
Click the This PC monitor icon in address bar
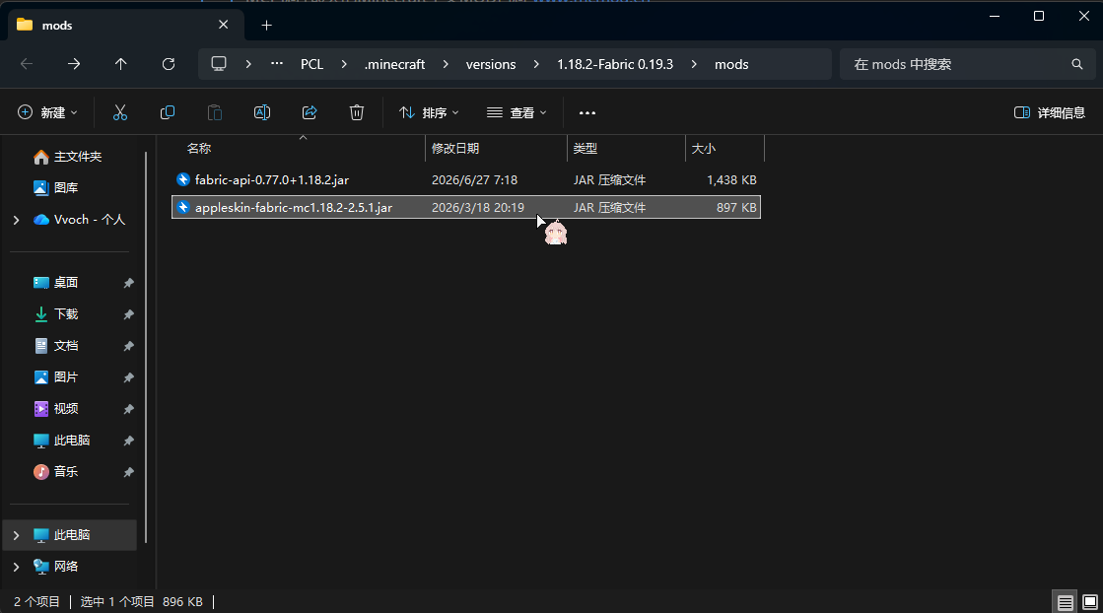pos(219,64)
